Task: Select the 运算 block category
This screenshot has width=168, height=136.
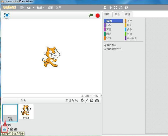Action: pyautogui.click(x=134, y=34)
